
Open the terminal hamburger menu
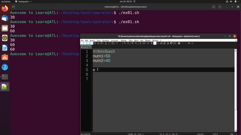click(x=220, y=7)
